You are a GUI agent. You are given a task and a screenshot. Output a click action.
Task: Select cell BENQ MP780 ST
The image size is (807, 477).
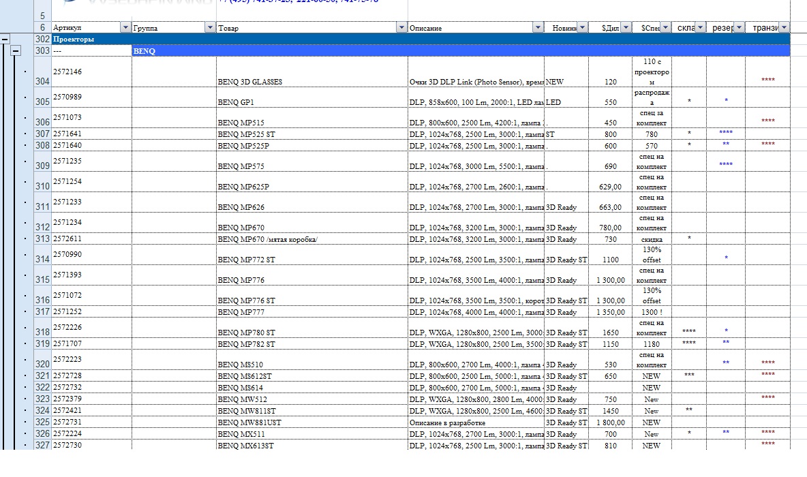(312, 328)
